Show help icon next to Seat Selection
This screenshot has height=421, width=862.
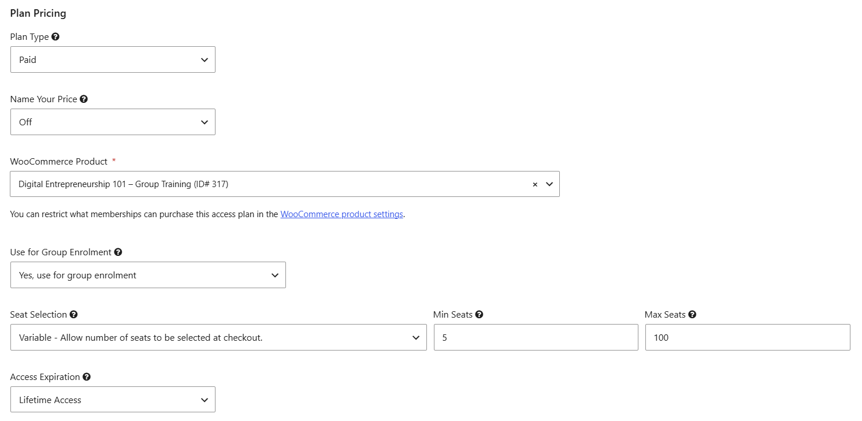click(x=73, y=315)
